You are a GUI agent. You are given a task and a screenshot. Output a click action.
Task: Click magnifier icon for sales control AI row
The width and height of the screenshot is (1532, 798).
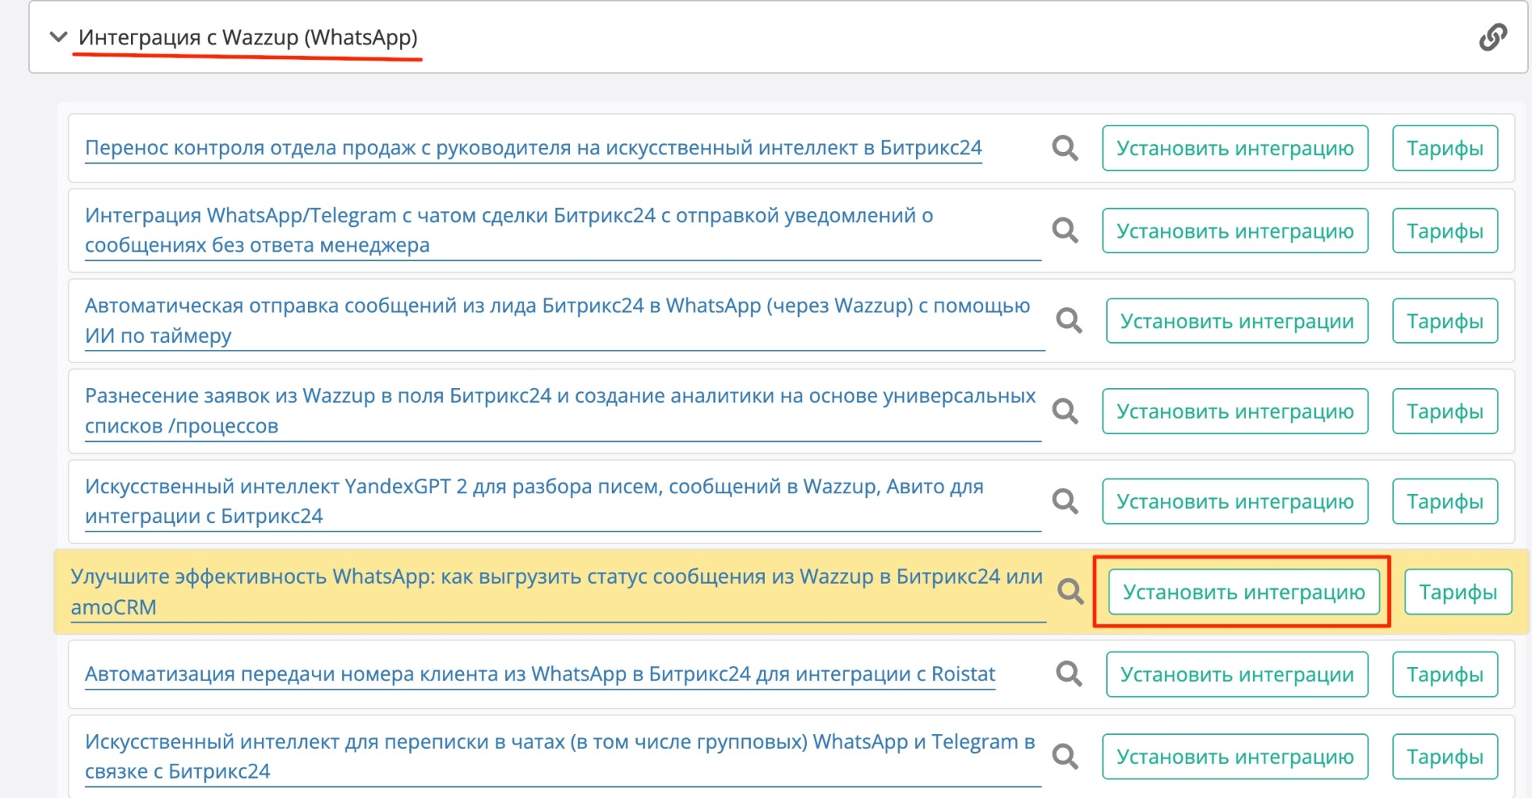pyautogui.click(x=1065, y=148)
